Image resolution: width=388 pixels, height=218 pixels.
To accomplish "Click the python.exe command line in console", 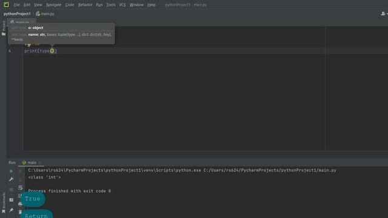I will click(x=182, y=170).
